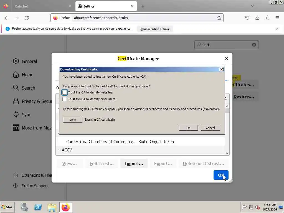Collapse the ACCV certificate group
This screenshot has height=213, width=284.
tap(59, 150)
